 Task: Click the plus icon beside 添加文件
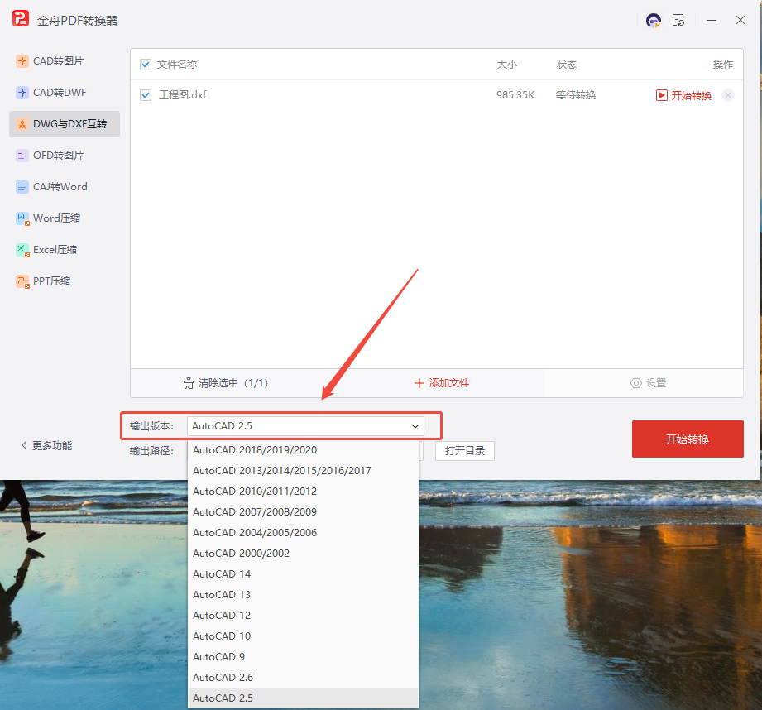click(419, 383)
